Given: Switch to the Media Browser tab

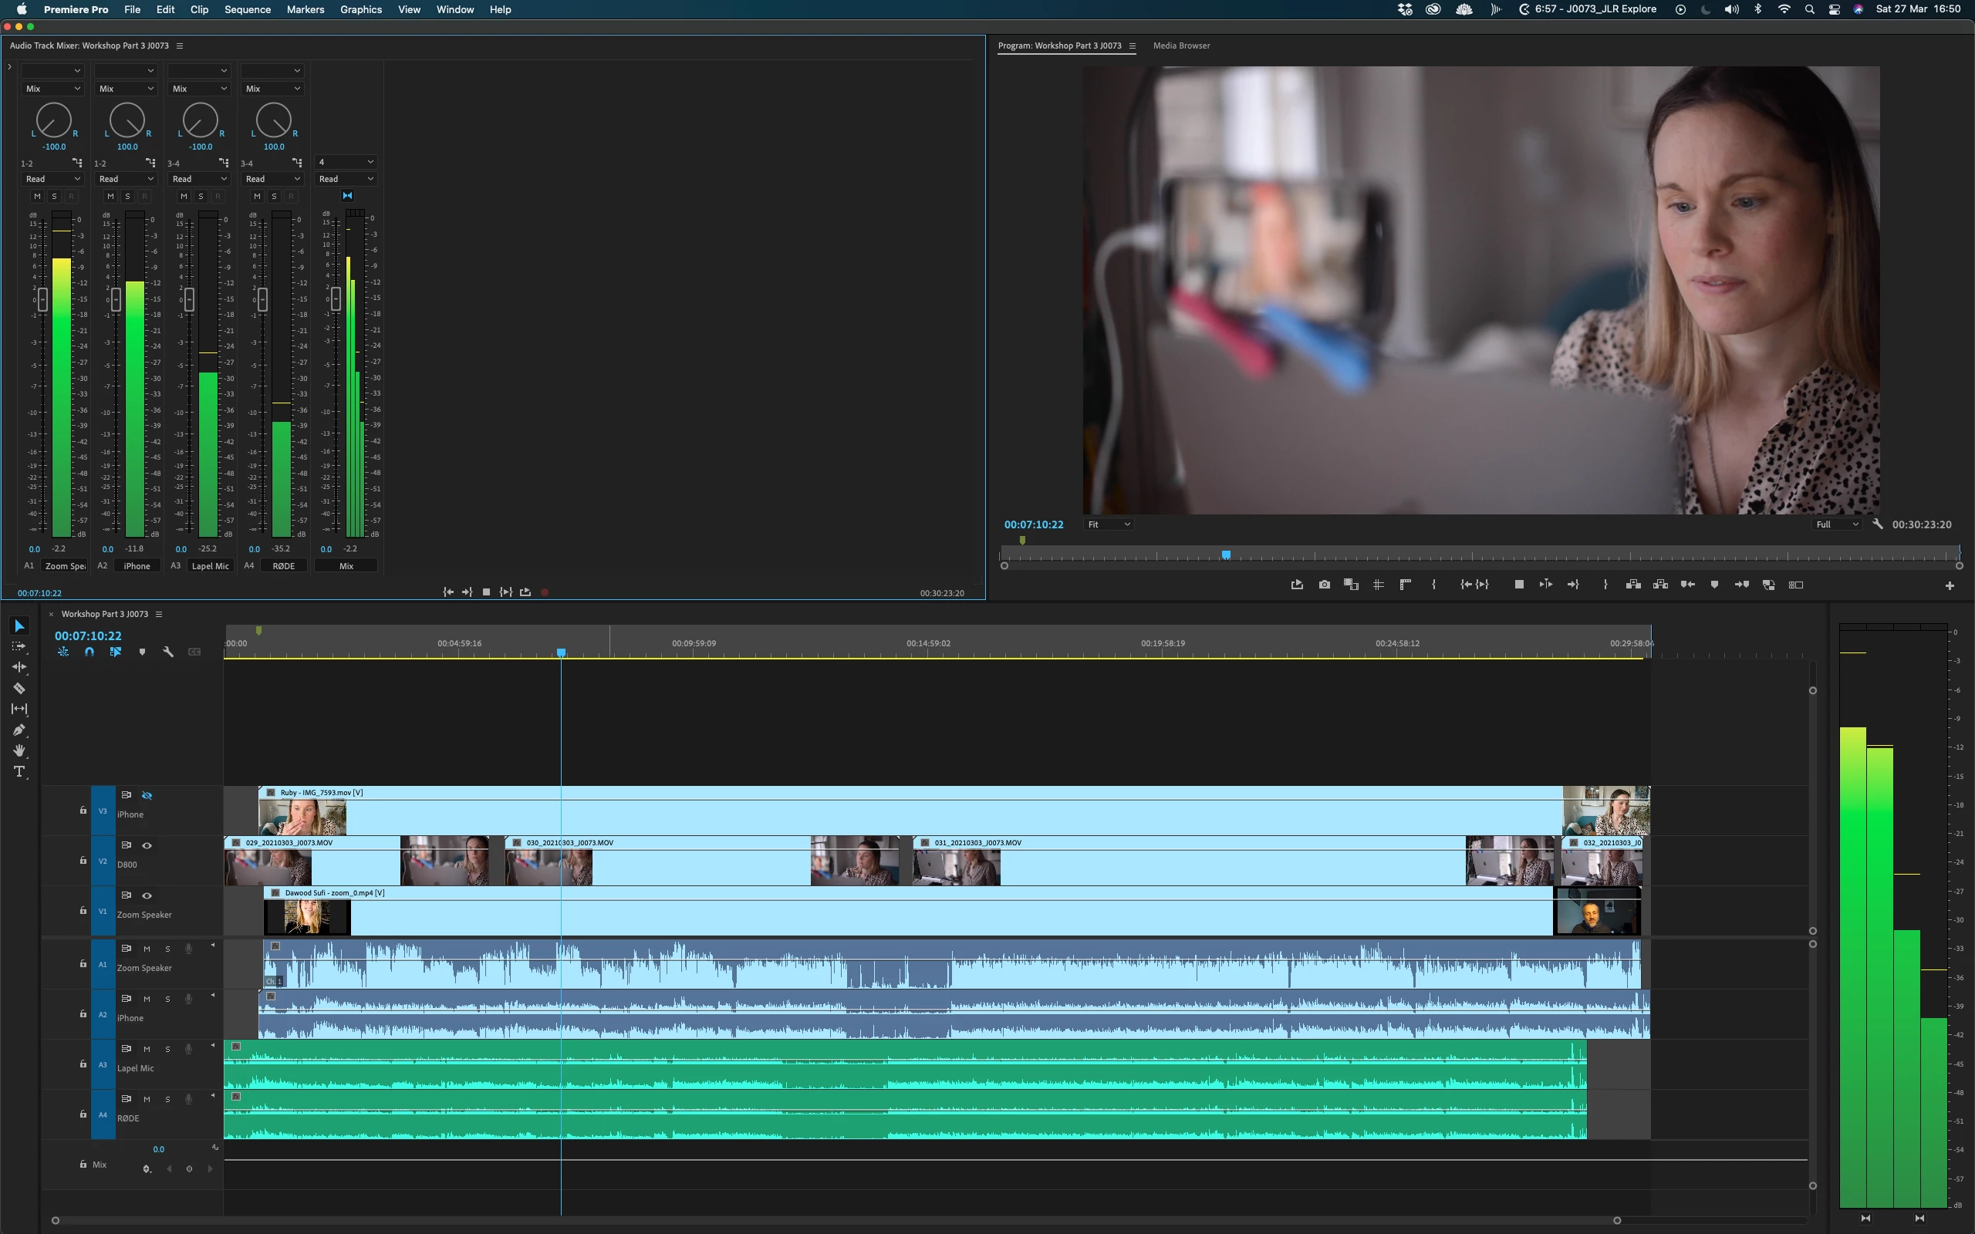Looking at the screenshot, I should [1180, 46].
